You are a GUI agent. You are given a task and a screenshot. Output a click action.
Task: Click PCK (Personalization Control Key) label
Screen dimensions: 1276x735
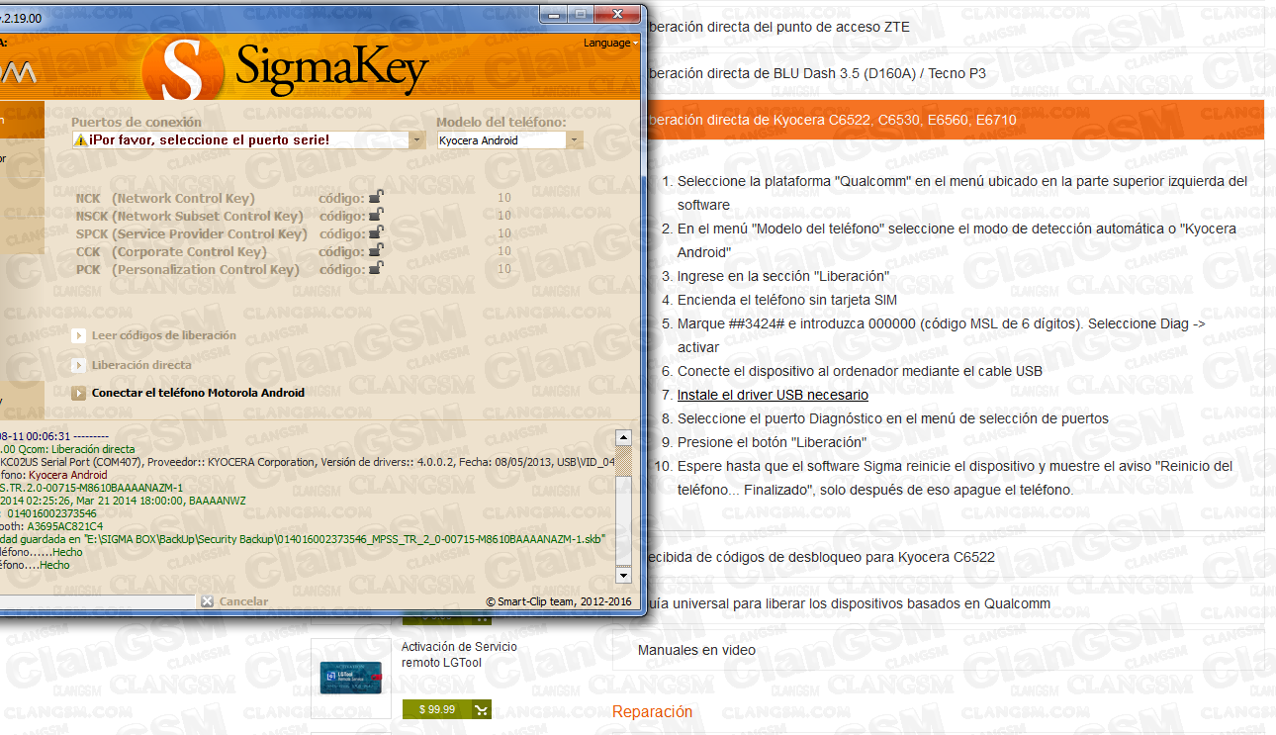[188, 269]
